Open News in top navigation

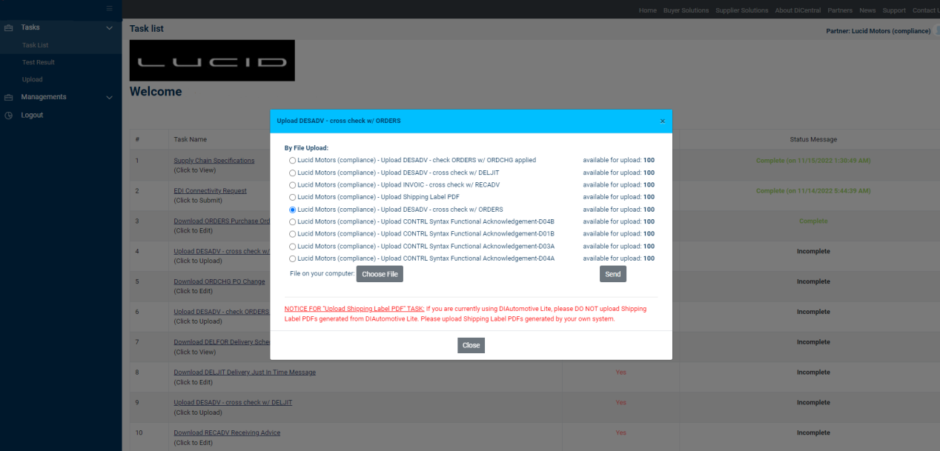(867, 10)
